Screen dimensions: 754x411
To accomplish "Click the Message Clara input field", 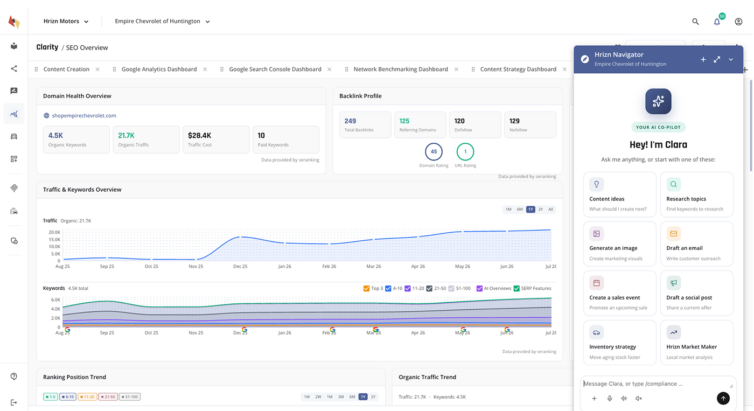I will (x=658, y=384).
